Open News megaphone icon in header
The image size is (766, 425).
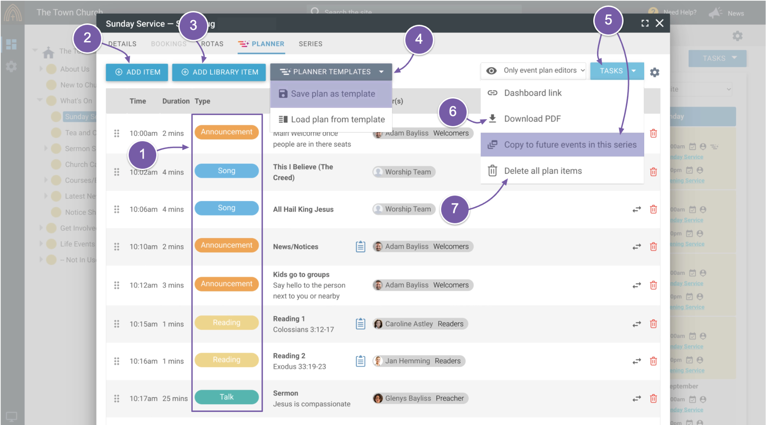pos(715,13)
